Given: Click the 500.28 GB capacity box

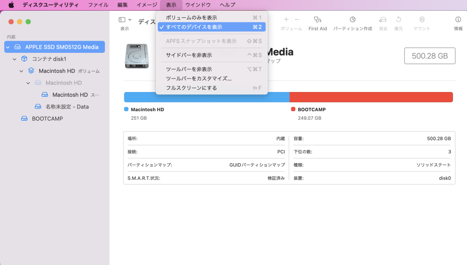Looking at the screenshot, I should tap(430, 56).
